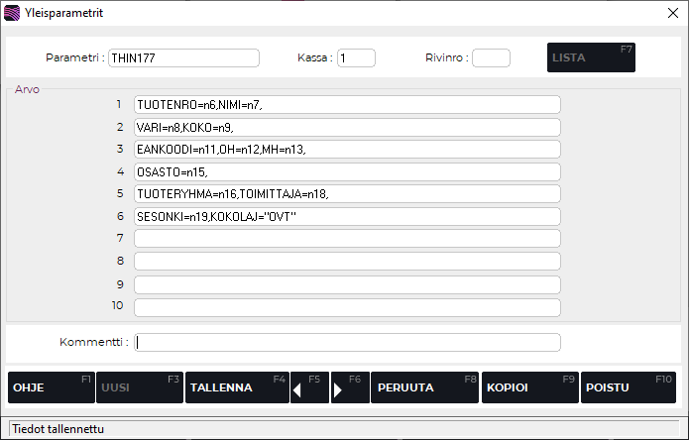Screen dimensions: 689x440
Task: Select the empty Rivinro field
Action: click(x=491, y=57)
